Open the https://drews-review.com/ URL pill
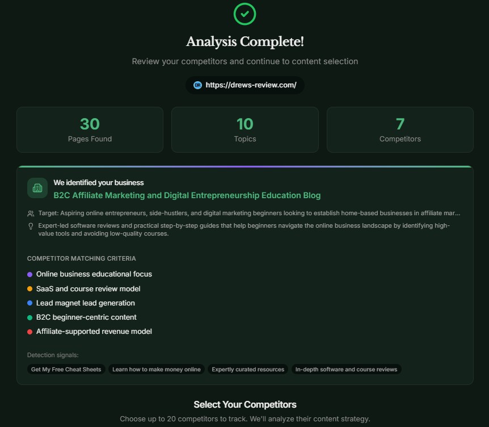 pyautogui.click(x=245, y=85)
